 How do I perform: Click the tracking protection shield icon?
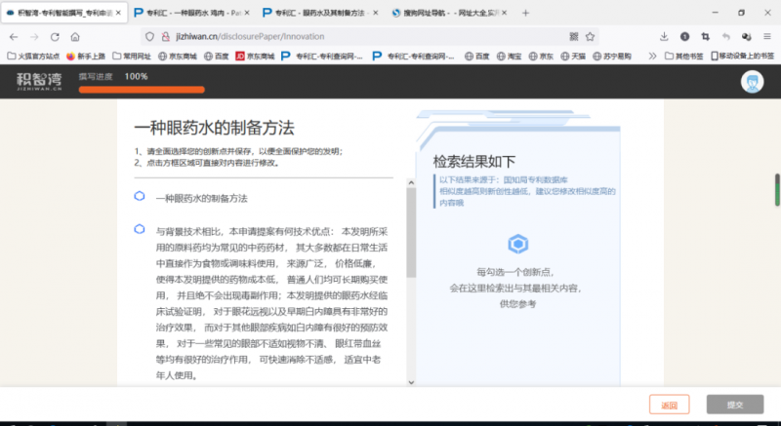149,36
